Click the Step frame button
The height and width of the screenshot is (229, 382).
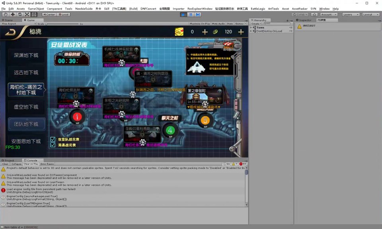point(198,14)
